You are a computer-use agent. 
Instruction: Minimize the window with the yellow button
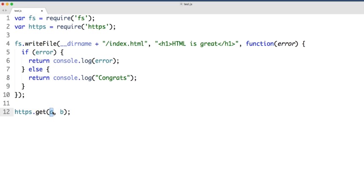[x=7, y=4]
